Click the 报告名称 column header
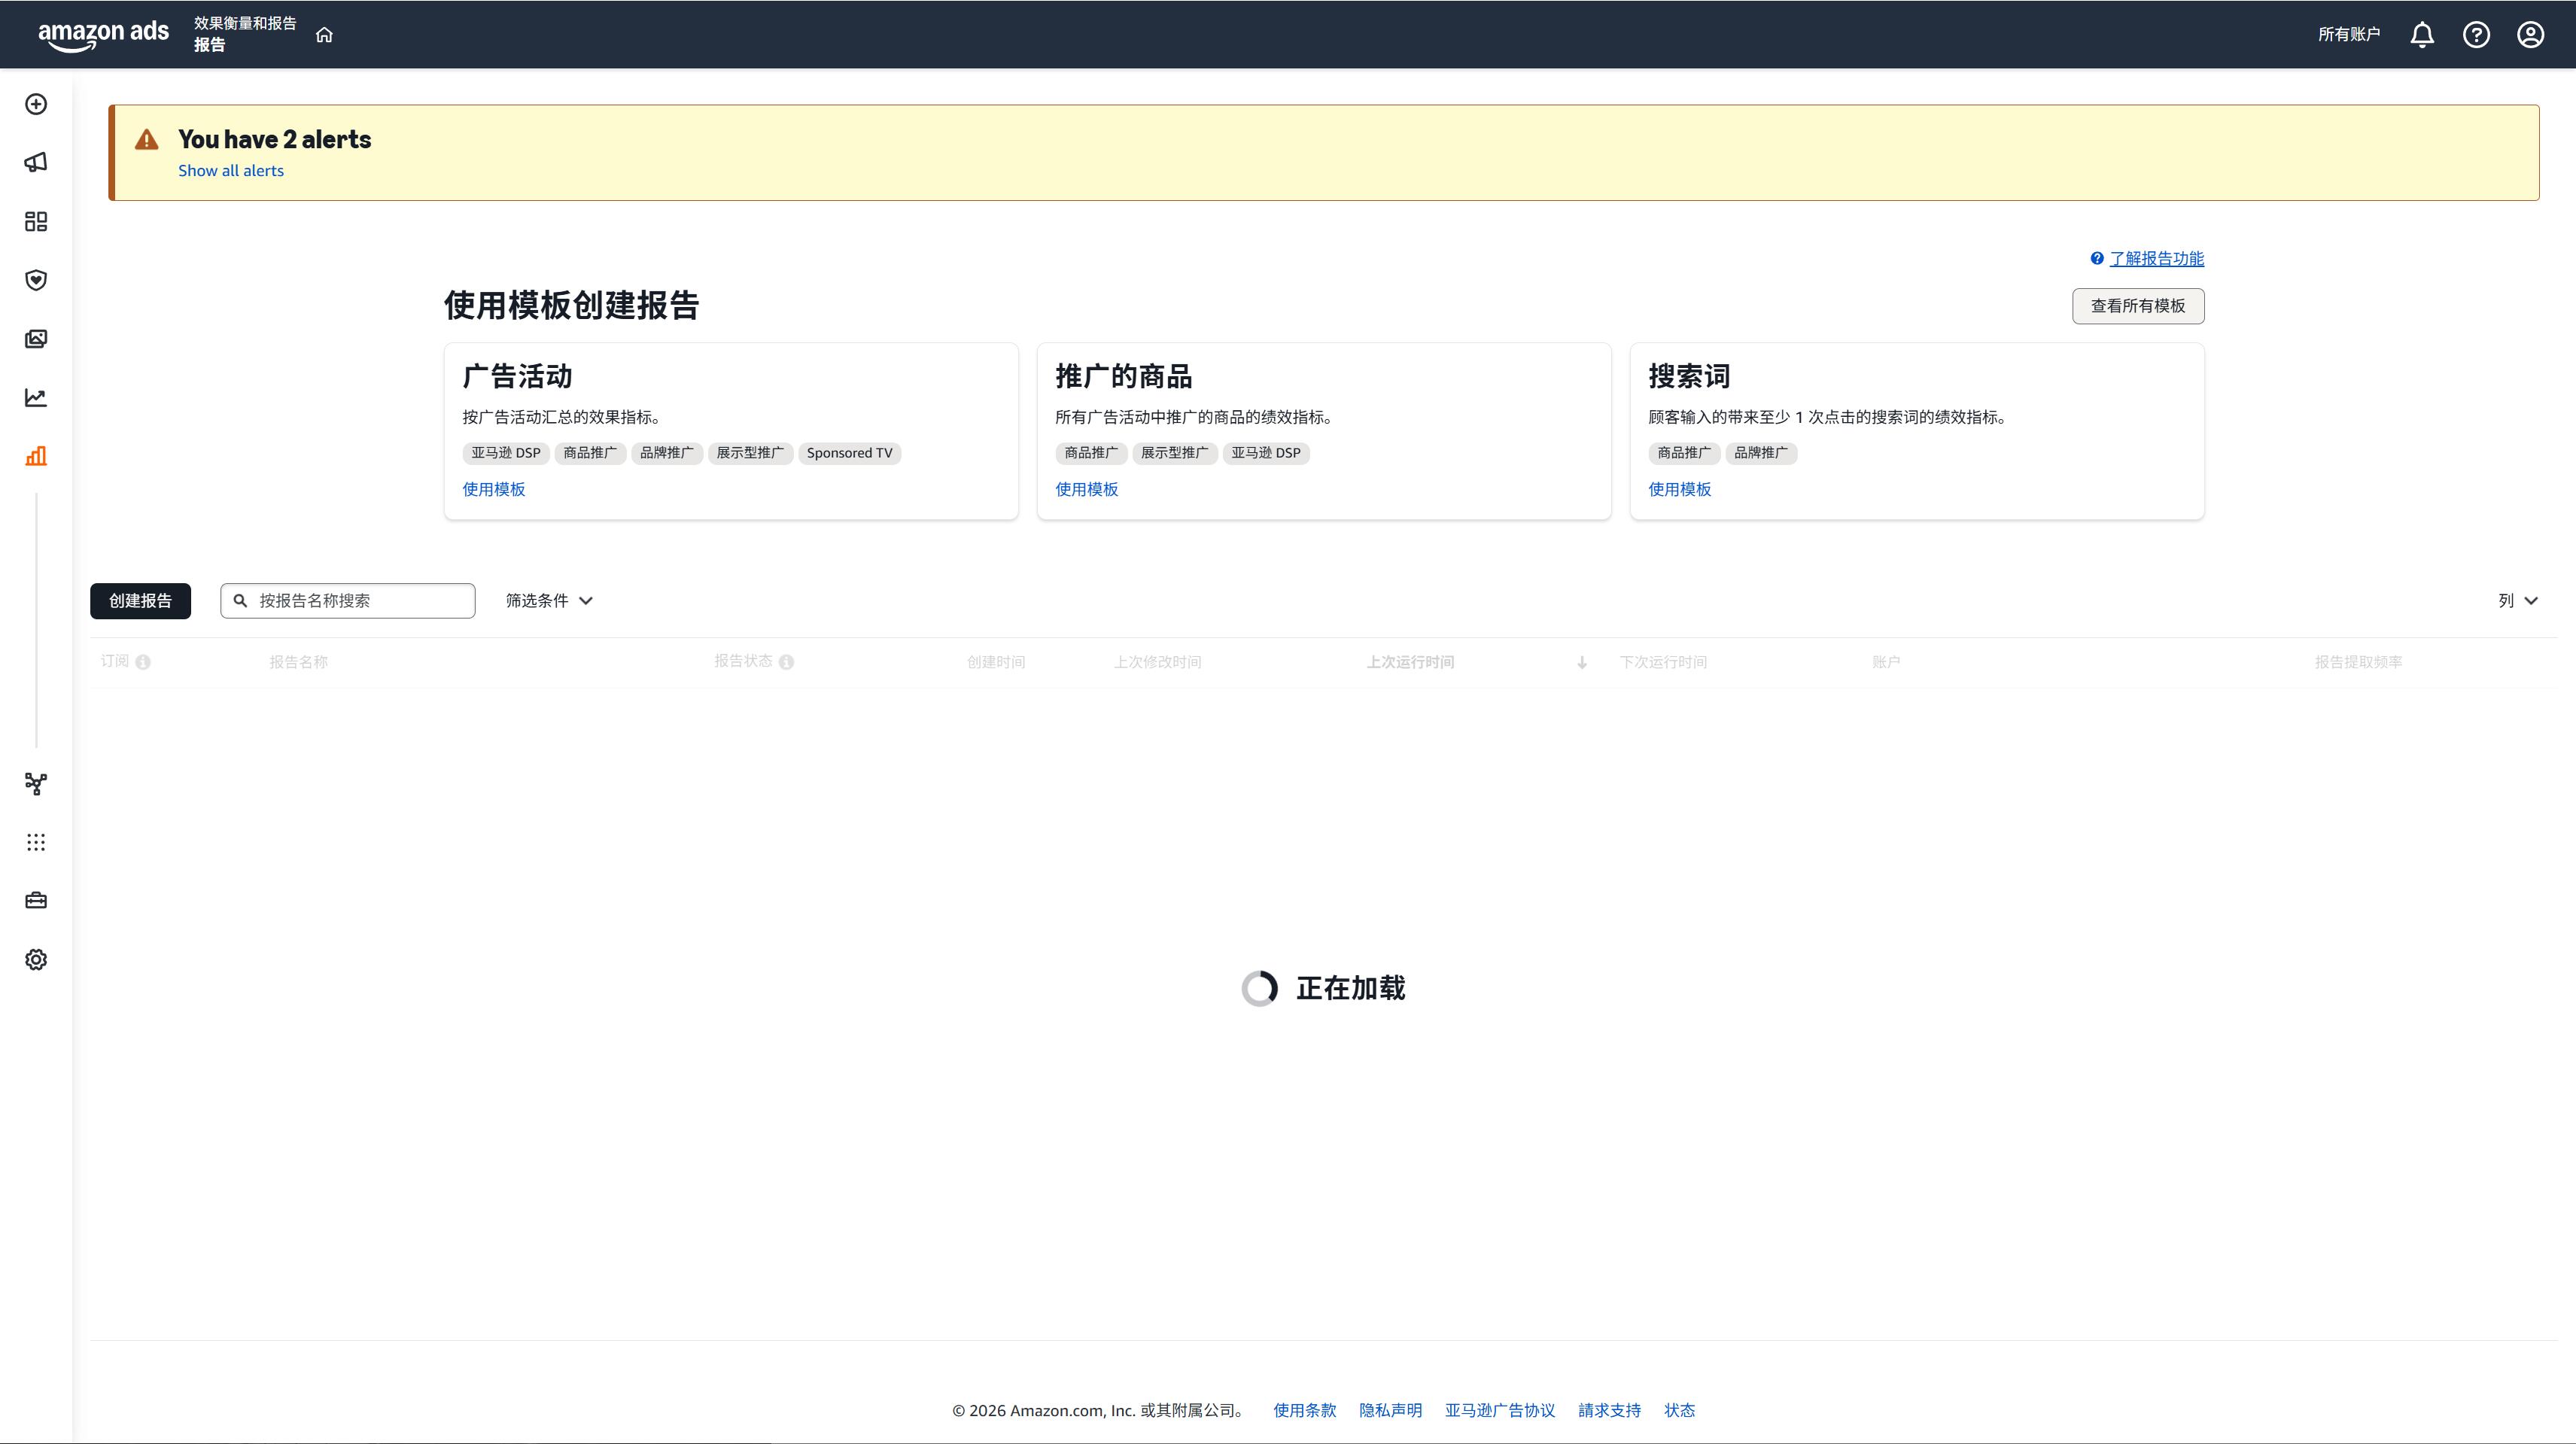 [x=298, y=662]
